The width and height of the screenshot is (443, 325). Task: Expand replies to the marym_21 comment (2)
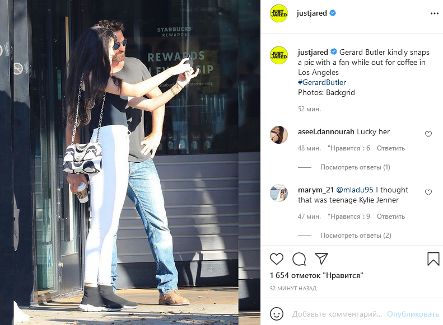tap(356, 235)
